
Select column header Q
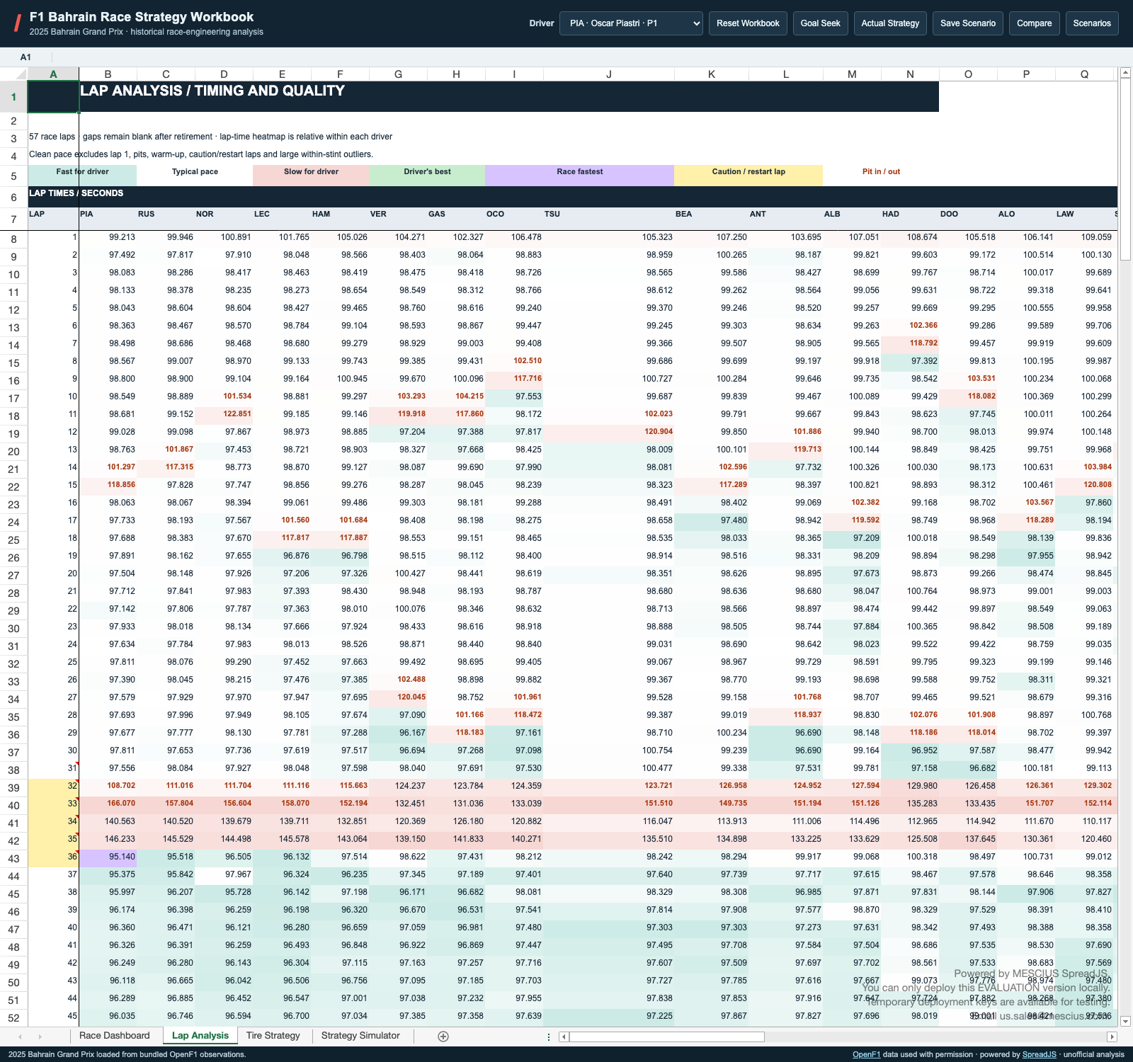[1084, 74]
